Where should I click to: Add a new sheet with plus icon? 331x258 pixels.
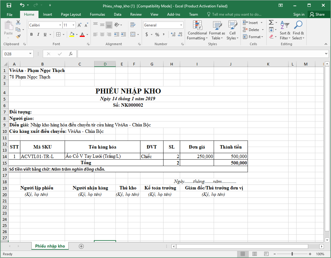[81, 246]
